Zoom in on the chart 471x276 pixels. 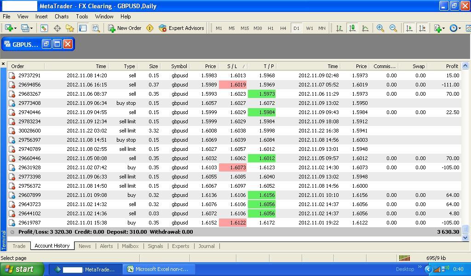[x=380, y=28]
